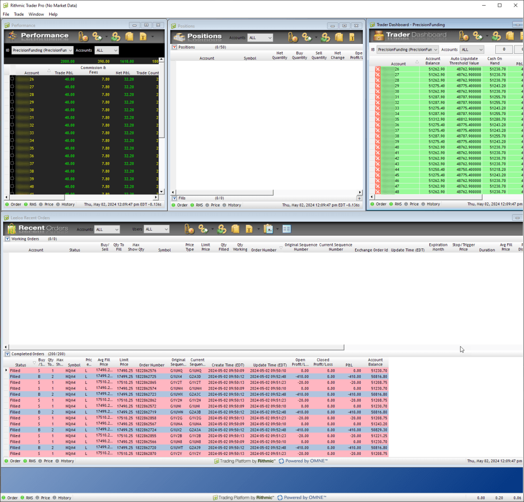Open the Users ALL dropdown in Recent Orders
This screenshot has width=524, height=502.
157,230
